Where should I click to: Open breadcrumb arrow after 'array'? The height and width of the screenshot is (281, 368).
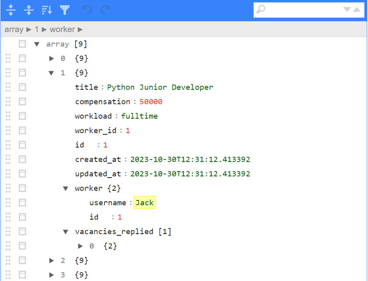pos(29,30)
